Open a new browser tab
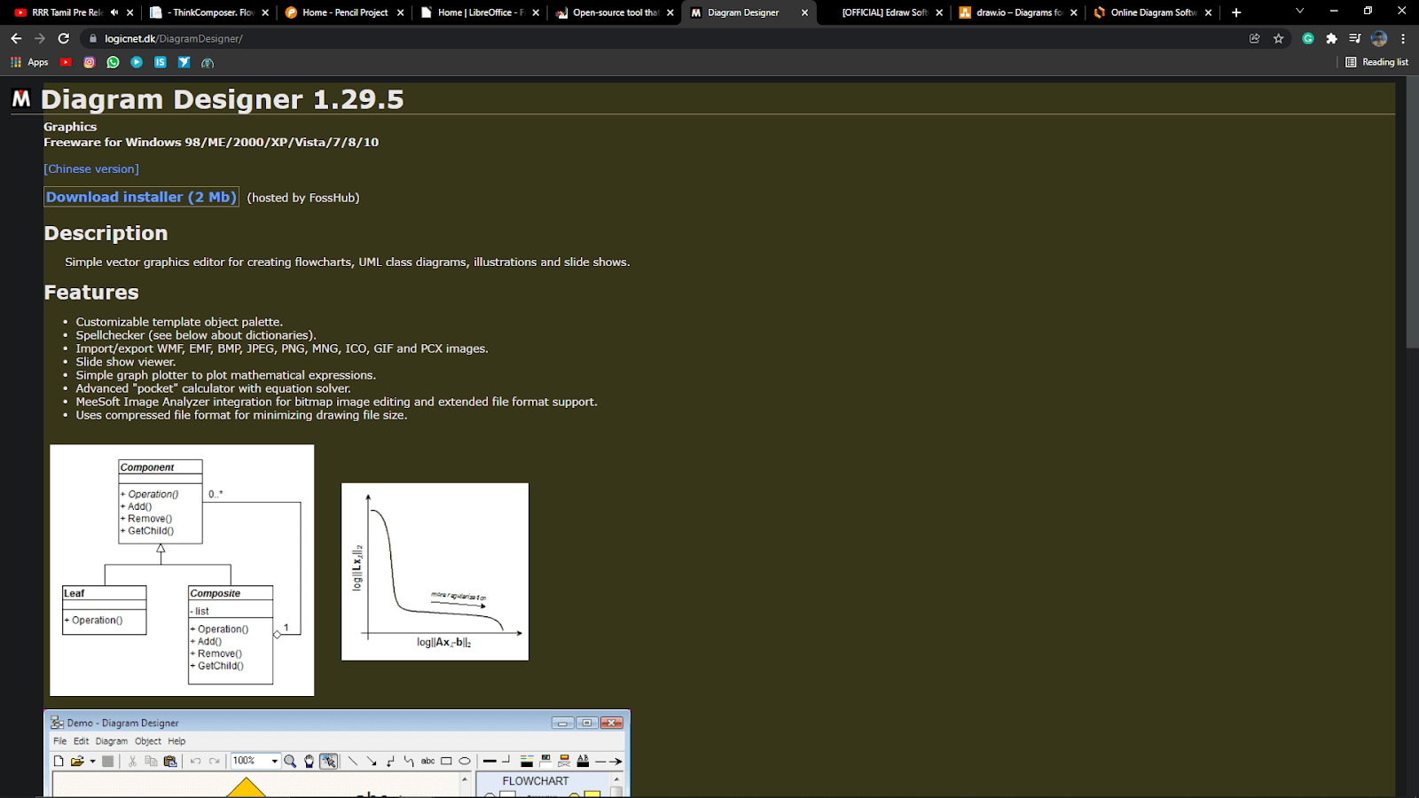The image size is (1419, 798). pyautogui.click(x=1236, y=12)
